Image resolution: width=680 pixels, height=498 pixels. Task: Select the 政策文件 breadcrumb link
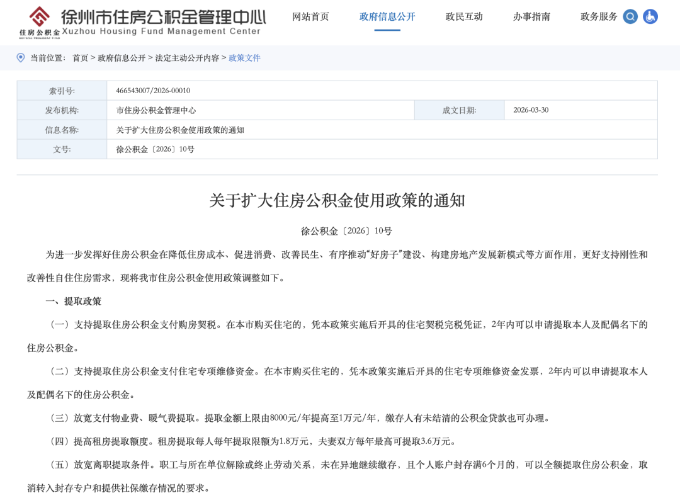coord(244,58)
